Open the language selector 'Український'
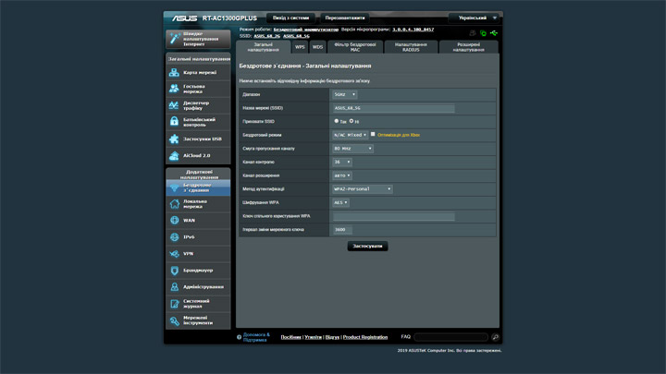666x374 pixels. pyautogui.click(x=474, y=18)
